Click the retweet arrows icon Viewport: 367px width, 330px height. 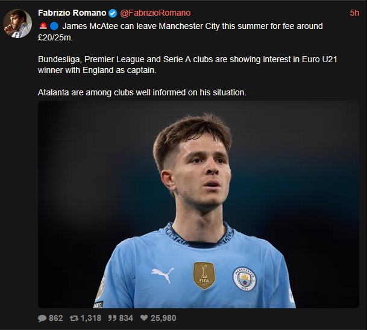74,318
